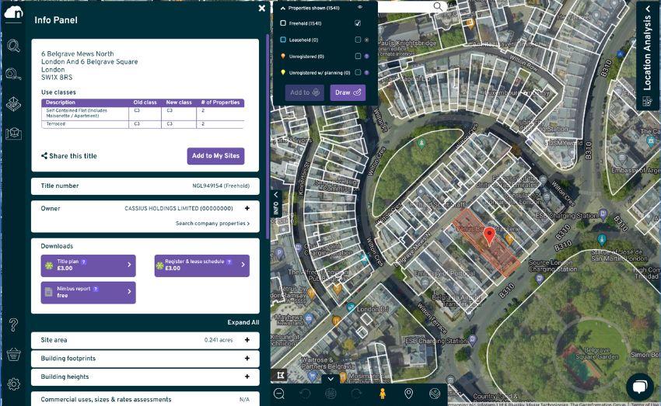The image size is (661, 406).
Task: Open Commercial uses, sizes & rates assessments row
Action: (145, 399)
